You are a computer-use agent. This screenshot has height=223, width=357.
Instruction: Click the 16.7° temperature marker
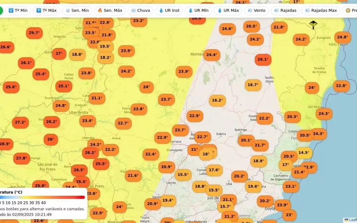[x=253, y=85]
